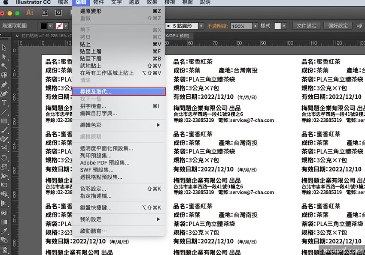The width and height of the screenshot is (365, 255).
Task: Choose the Rotate tool
Action: point(4,158)
